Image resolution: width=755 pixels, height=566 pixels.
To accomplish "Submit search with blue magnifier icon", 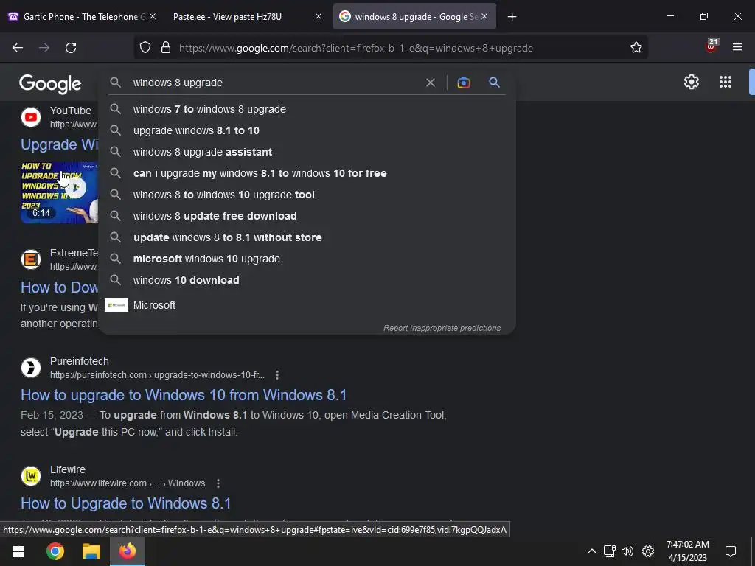I will pyautogui.click(x=494, y=83).
